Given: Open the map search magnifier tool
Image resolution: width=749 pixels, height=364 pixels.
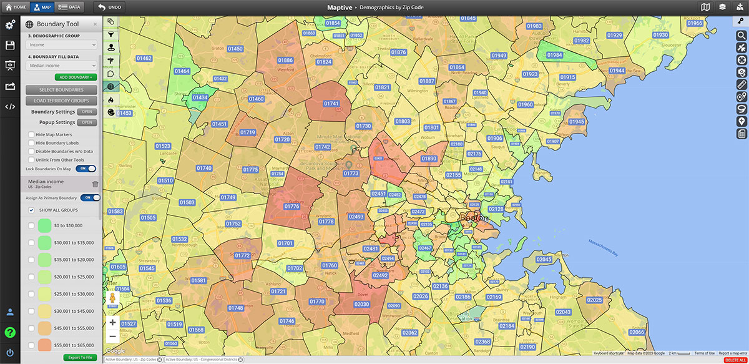Looking at the screenshot, I should tap(742, 35).
